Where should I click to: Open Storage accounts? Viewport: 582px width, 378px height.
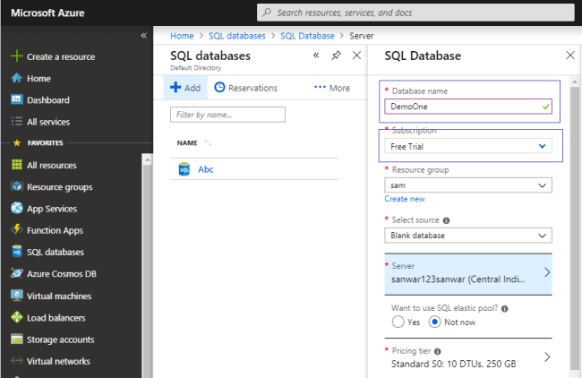pyautogui.click(x=61, y=339)
